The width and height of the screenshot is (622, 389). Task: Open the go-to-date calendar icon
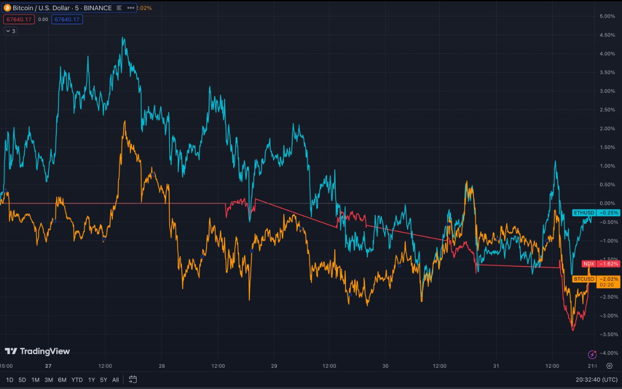[133, 379]
